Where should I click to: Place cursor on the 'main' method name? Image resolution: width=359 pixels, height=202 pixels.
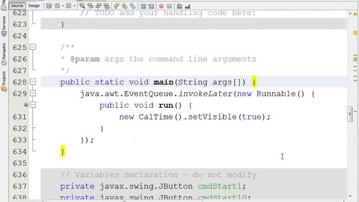(163, 82)
